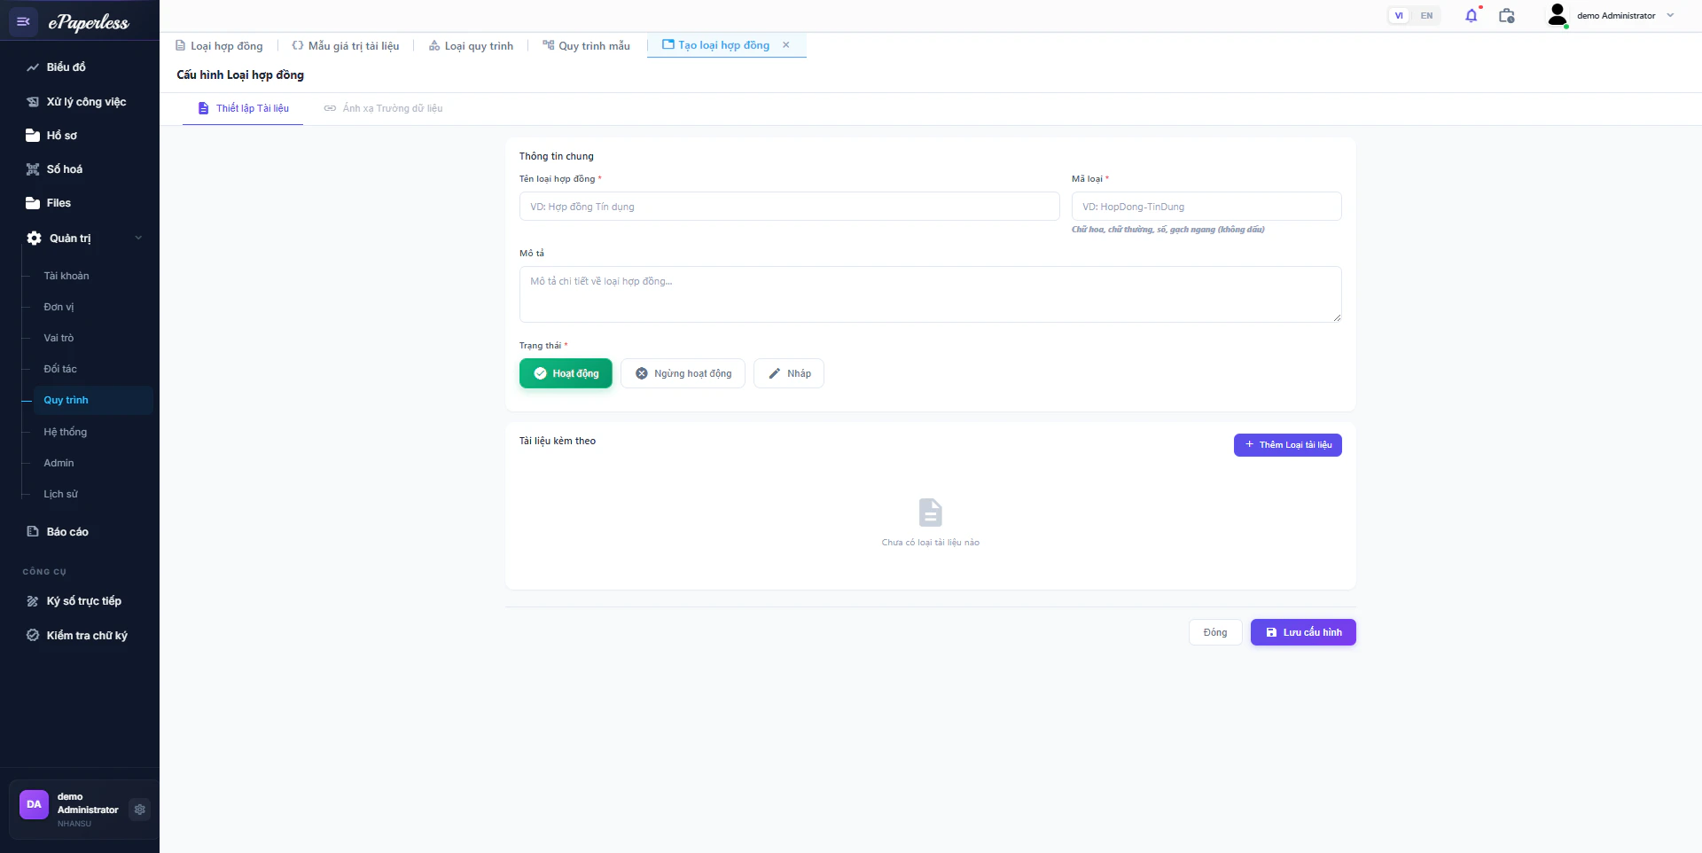Click Thêm Loại tài liệu button

click(1288, 445)
